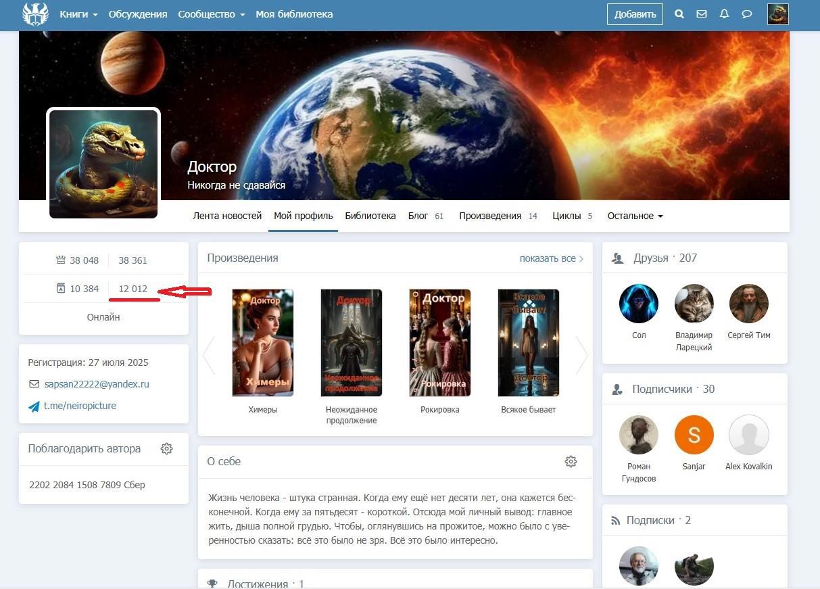
Task: Open the Друзья 207 heading
Action: pyautogui.click(x=665, y=258)
